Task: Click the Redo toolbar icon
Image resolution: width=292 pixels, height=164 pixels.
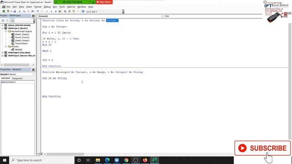Action: [x=42, y=11]
